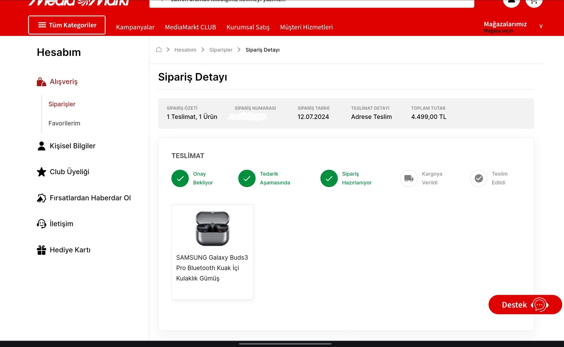Viewport: 564px width, 347px height.
Task: Open MediaMarkt CLUB link
Action: (x=190, y=27)
